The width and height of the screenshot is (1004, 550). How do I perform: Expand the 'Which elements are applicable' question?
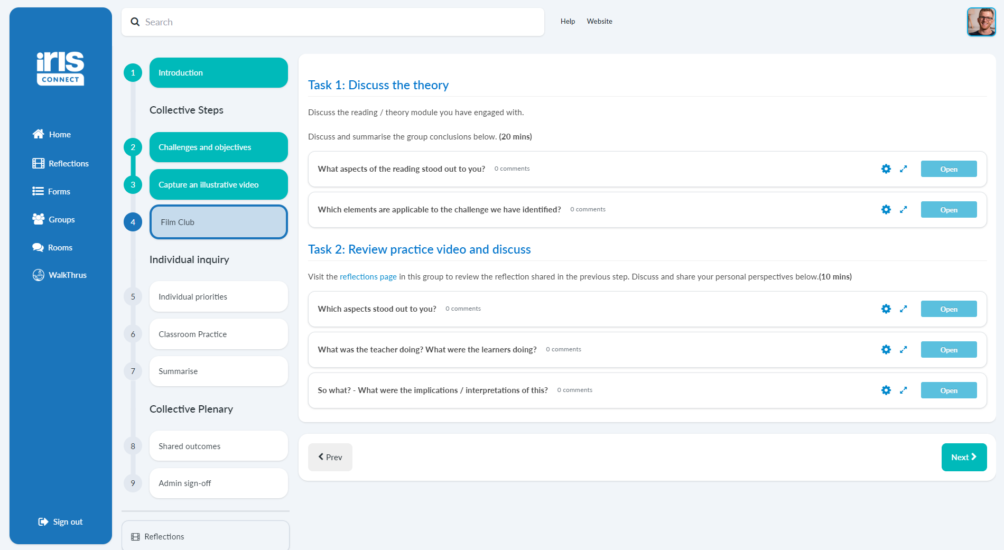tap(903, 210)
